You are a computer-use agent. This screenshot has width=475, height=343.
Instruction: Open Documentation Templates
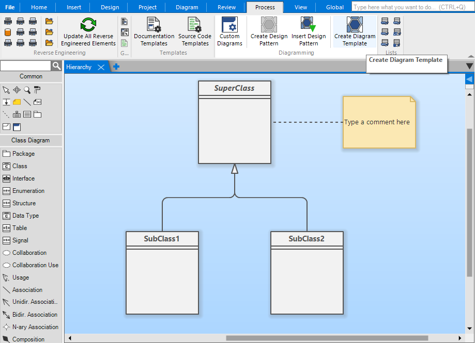[154, 32]
